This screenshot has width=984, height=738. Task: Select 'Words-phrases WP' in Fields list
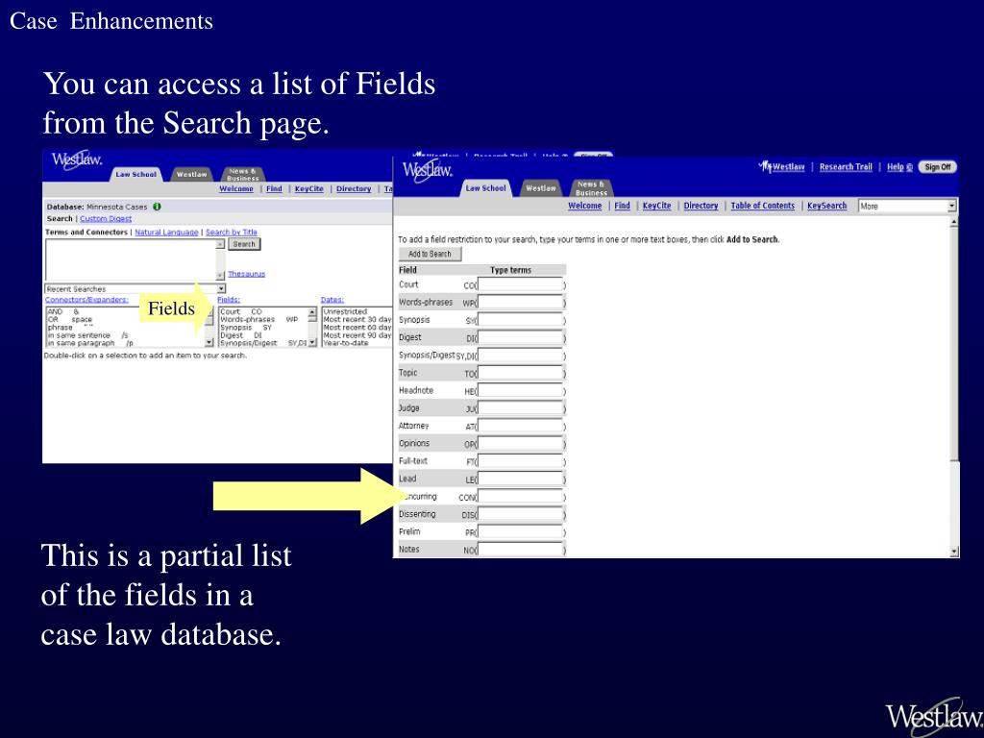pos(259,319)
